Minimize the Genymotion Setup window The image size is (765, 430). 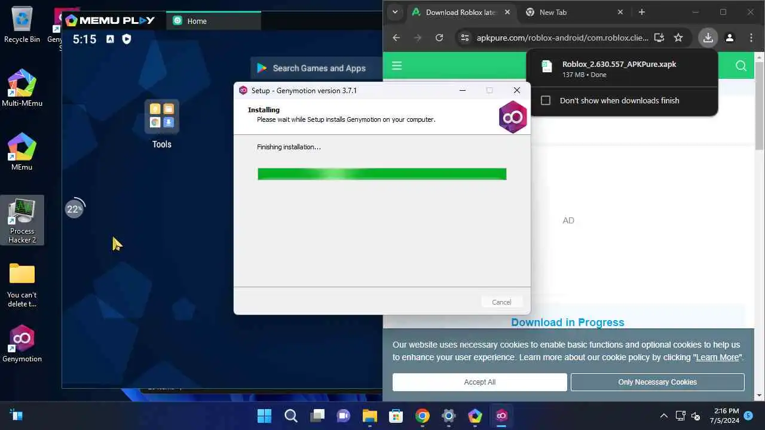462,90
